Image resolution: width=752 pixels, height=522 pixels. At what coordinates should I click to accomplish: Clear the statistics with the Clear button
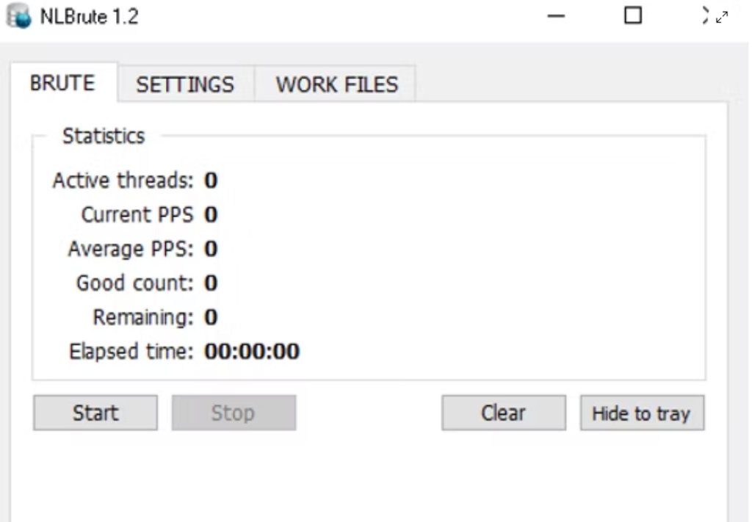[x=503, y=412]
